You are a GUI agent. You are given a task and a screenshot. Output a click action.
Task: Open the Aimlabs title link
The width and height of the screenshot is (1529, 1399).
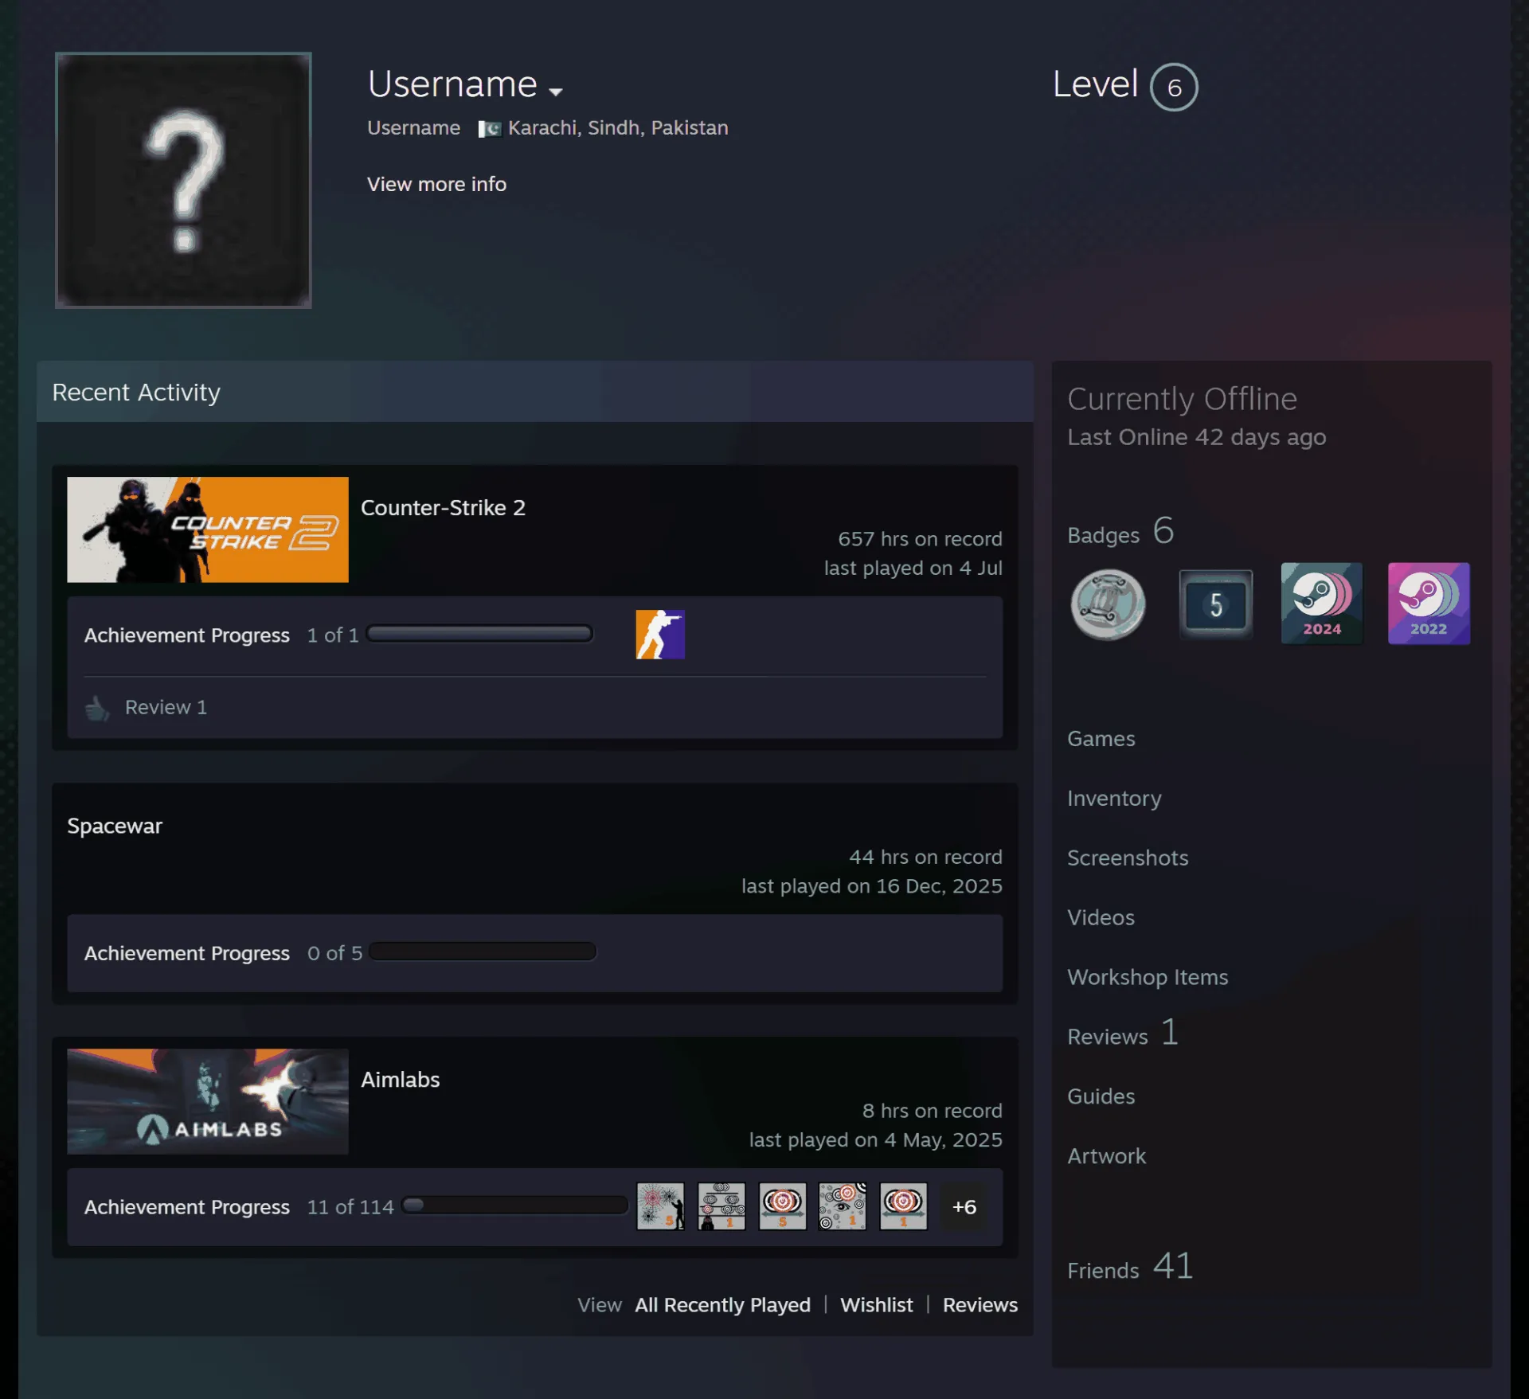[x=400, y=1080]
